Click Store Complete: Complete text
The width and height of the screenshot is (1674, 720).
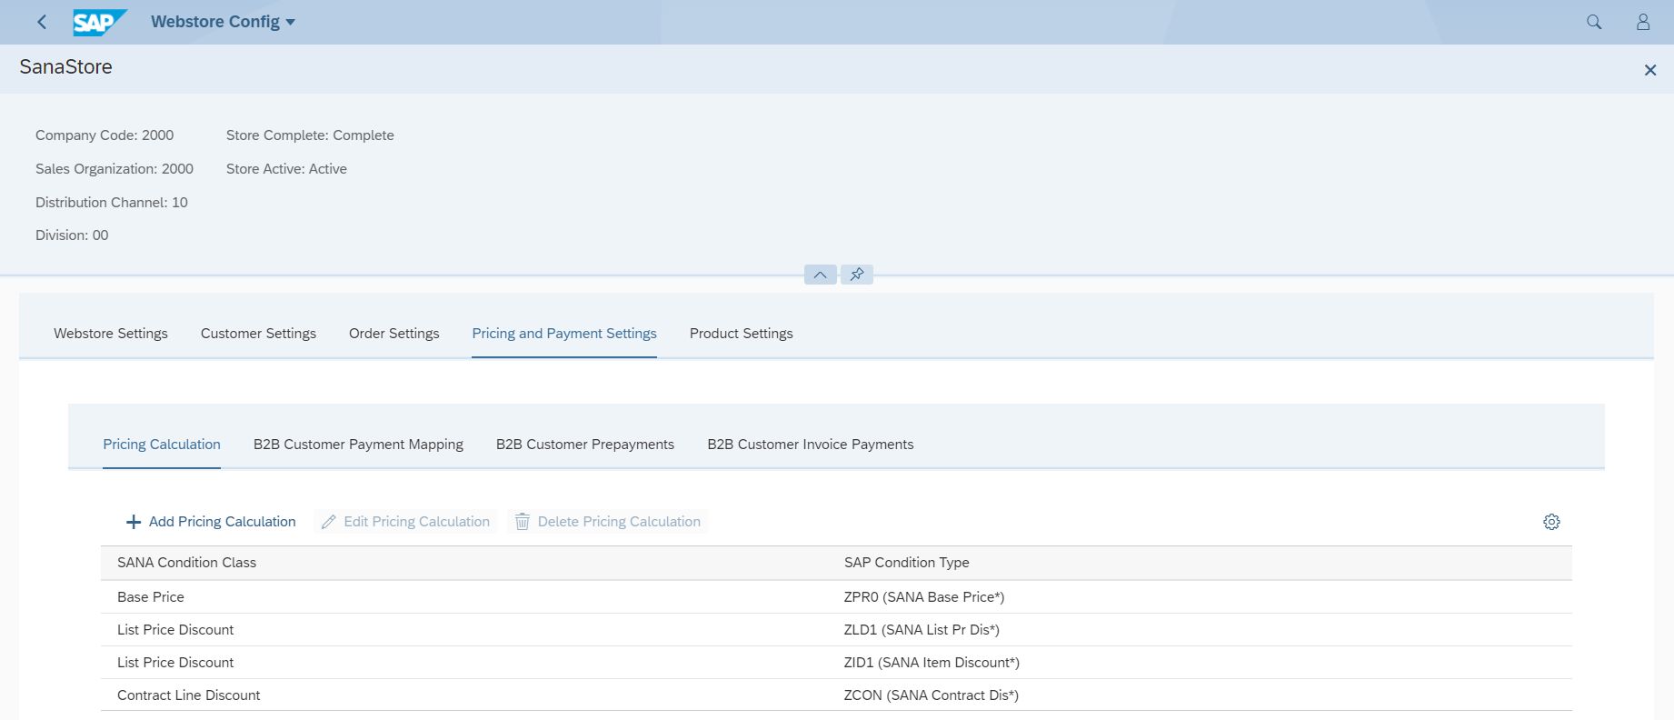310,135
